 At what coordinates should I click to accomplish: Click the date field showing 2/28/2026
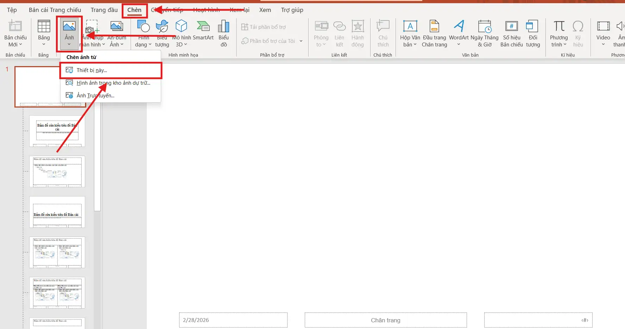(233, 320)
